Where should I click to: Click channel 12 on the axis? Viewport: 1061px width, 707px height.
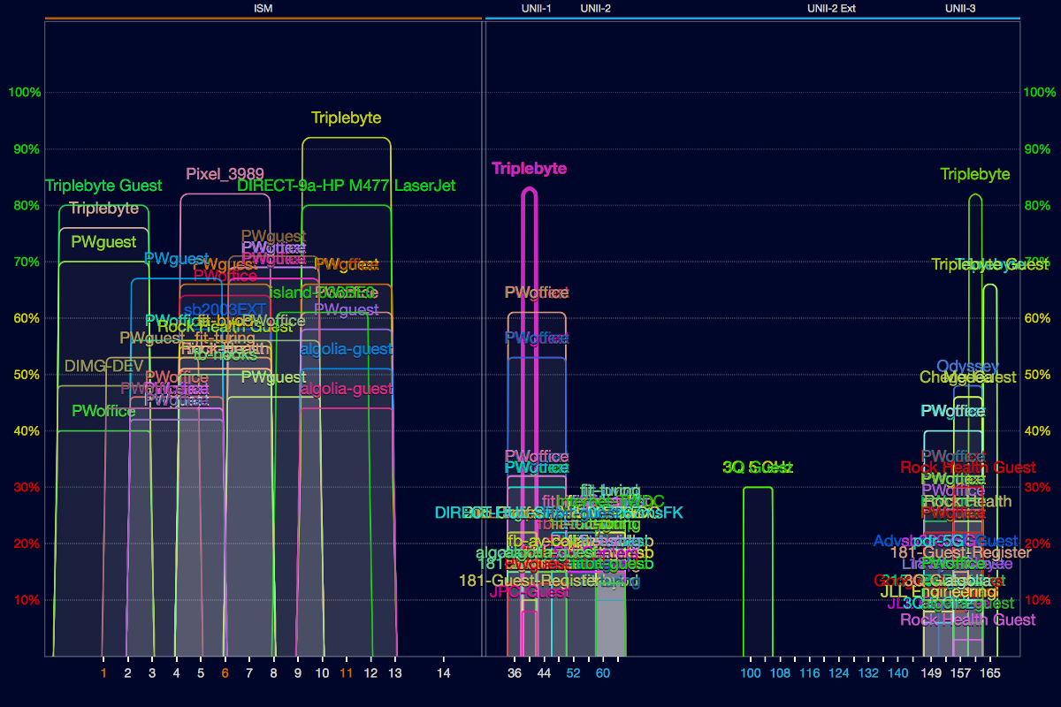(x=370, y=673)
